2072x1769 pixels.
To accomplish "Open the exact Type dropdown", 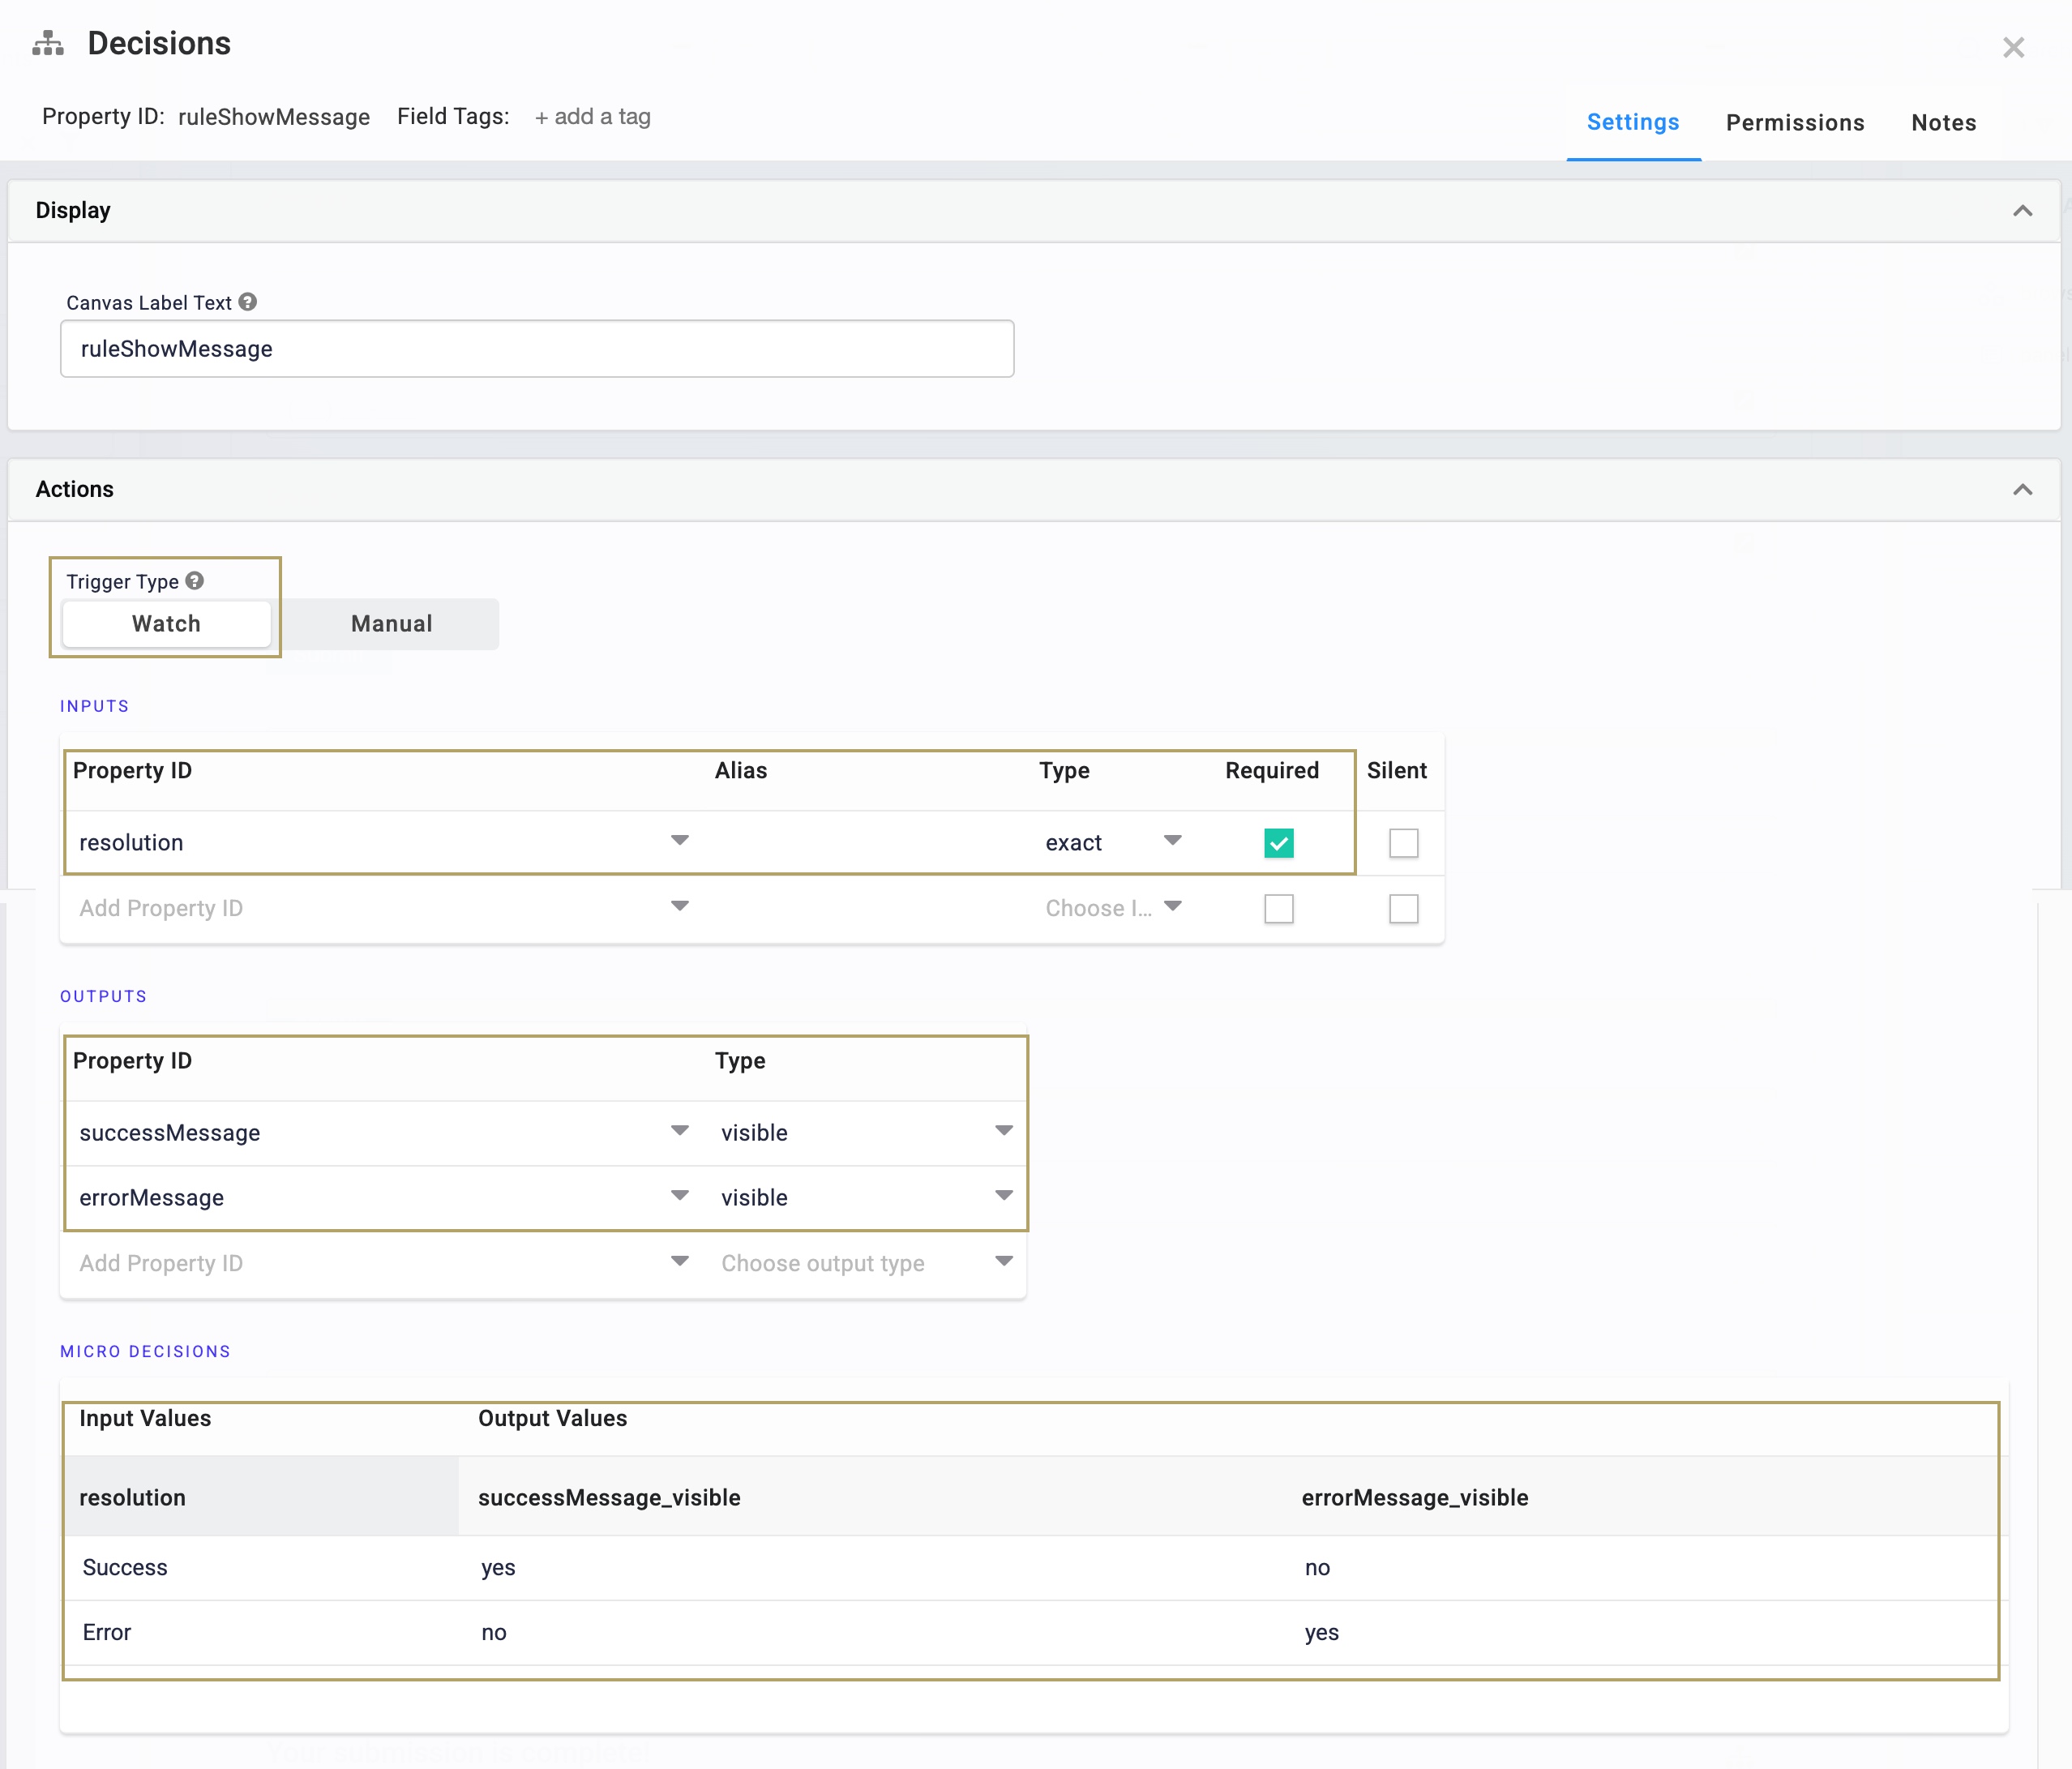I will (x=1172, y=842).
